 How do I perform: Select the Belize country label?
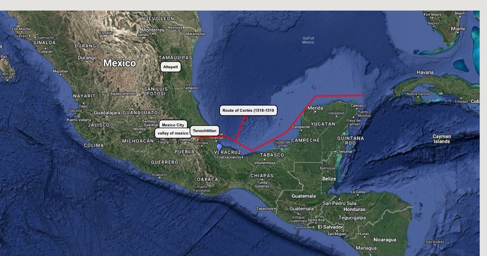329,179
